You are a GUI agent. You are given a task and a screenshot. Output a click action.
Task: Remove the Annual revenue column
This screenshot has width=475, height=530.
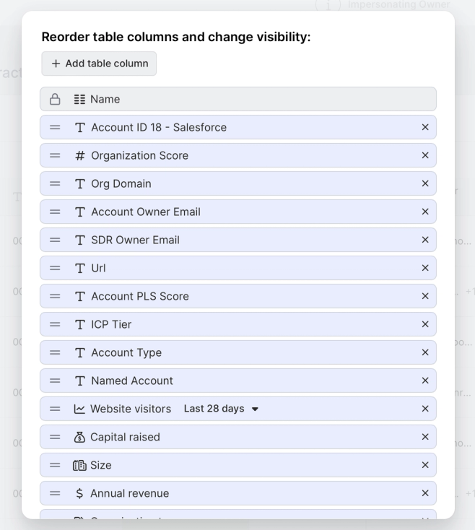[425, 493]
